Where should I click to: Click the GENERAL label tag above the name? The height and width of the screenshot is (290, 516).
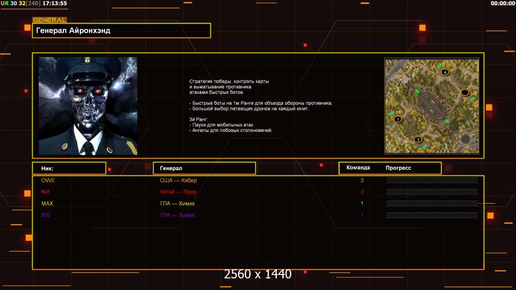(49, 20)
